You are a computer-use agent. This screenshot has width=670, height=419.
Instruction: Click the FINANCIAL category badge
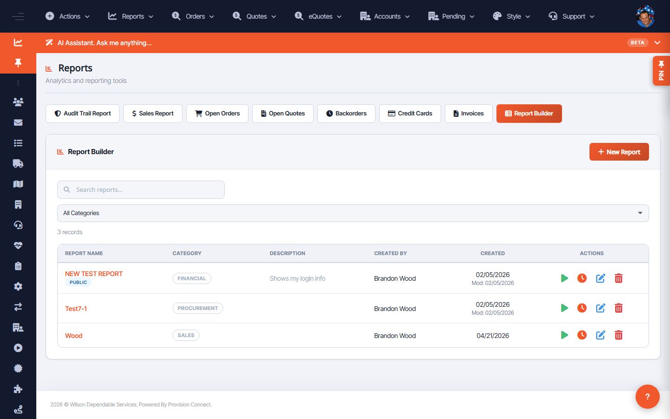pos(192,278)
